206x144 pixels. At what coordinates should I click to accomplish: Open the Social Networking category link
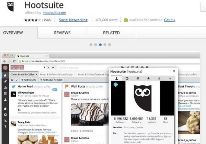[x=73, y=20]
